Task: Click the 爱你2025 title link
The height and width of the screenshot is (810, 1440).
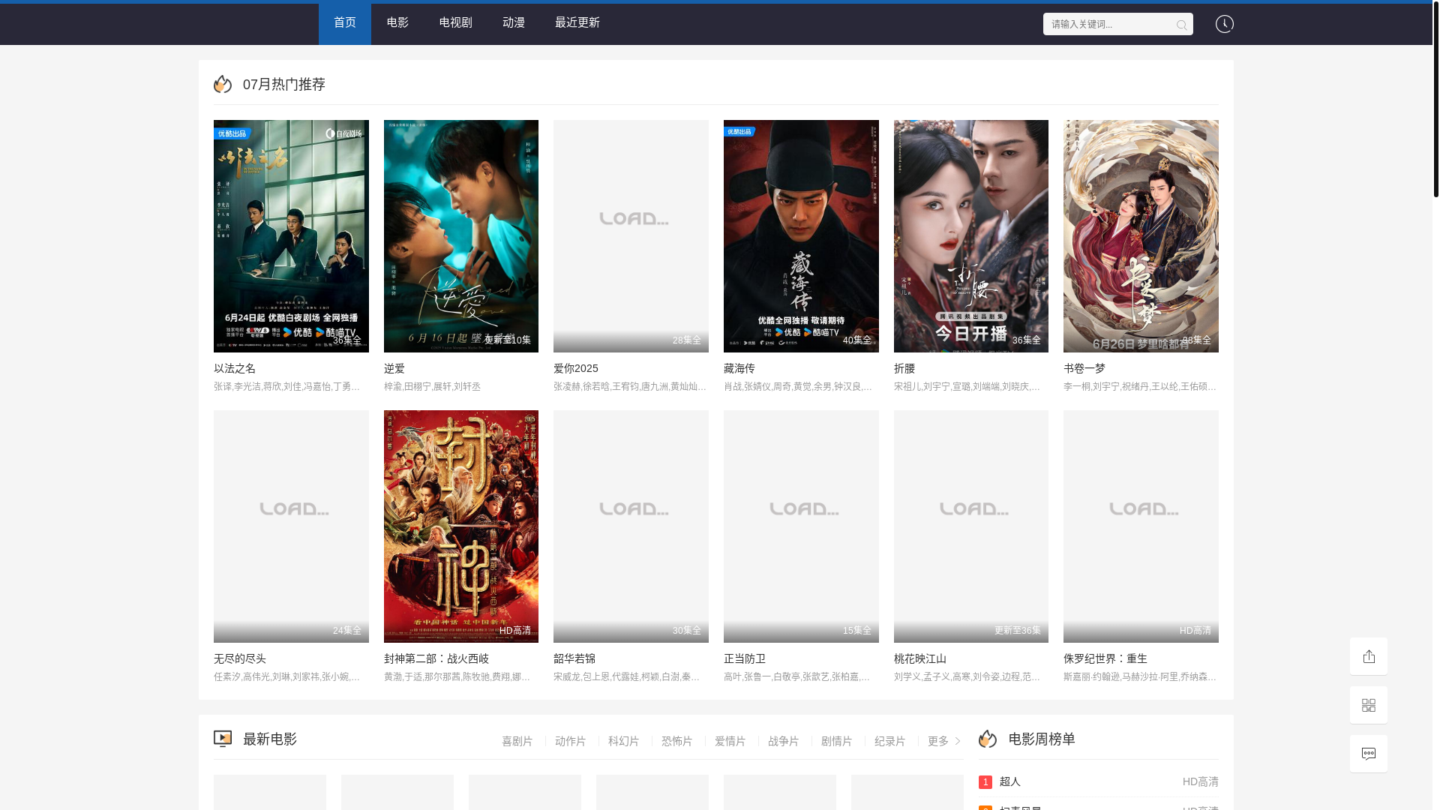Action: coord(576,368)
